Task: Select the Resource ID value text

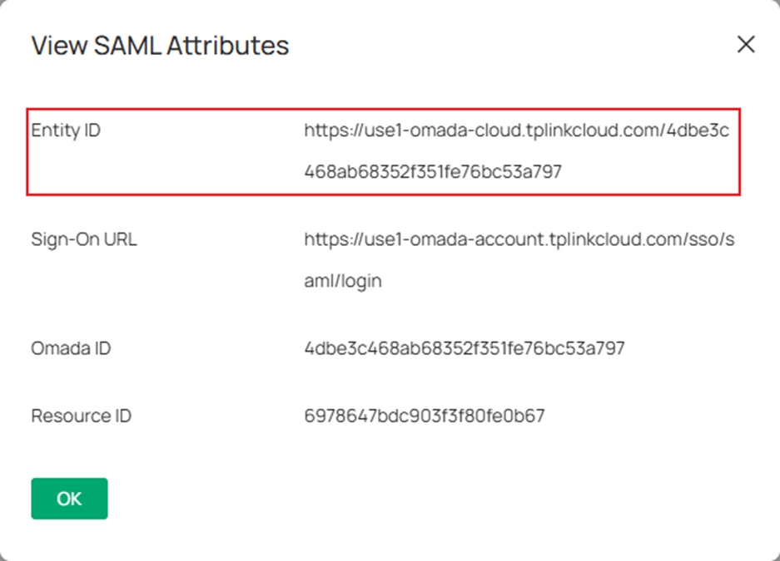Action: coord(425,415)
